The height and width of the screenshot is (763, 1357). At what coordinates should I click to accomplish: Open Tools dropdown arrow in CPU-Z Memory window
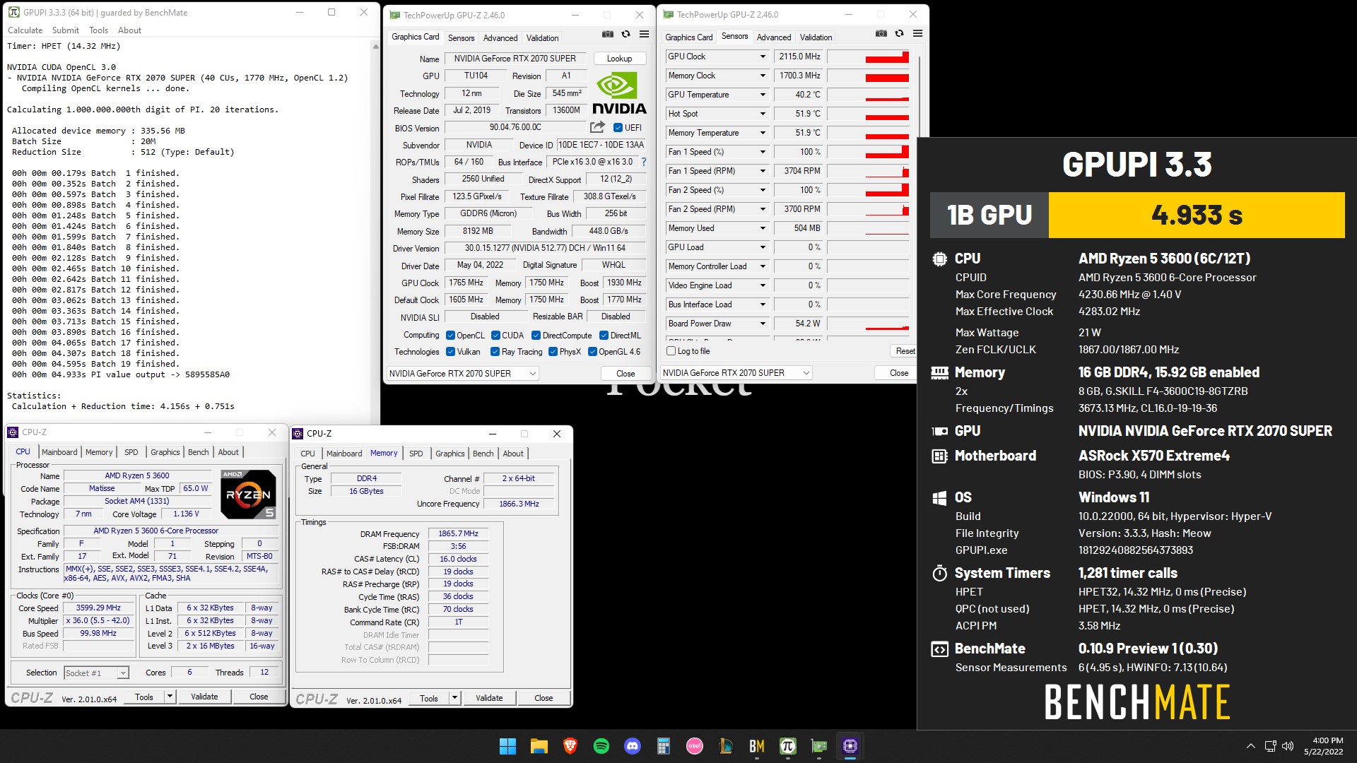(454, 699)
